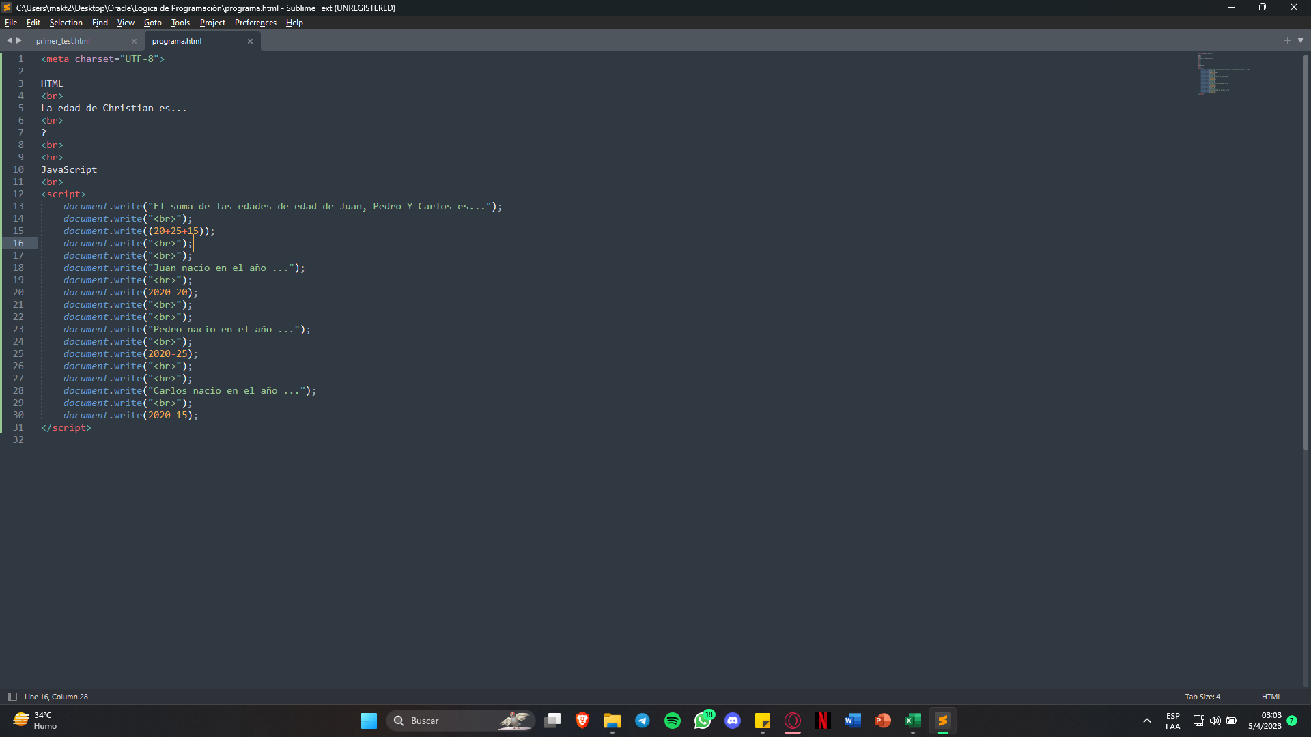Close the primer_test.html tab
Viewport: 1311px width, 737px height.
click(134, 42)
